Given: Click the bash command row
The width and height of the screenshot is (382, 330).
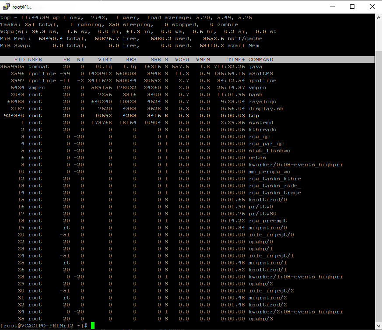Looking at the screenshot, I should (255, 95).
